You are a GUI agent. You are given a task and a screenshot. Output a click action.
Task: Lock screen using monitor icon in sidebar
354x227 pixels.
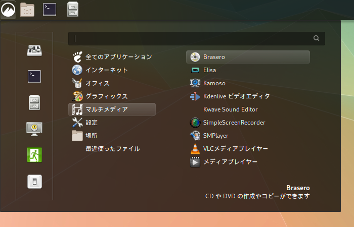34,129
